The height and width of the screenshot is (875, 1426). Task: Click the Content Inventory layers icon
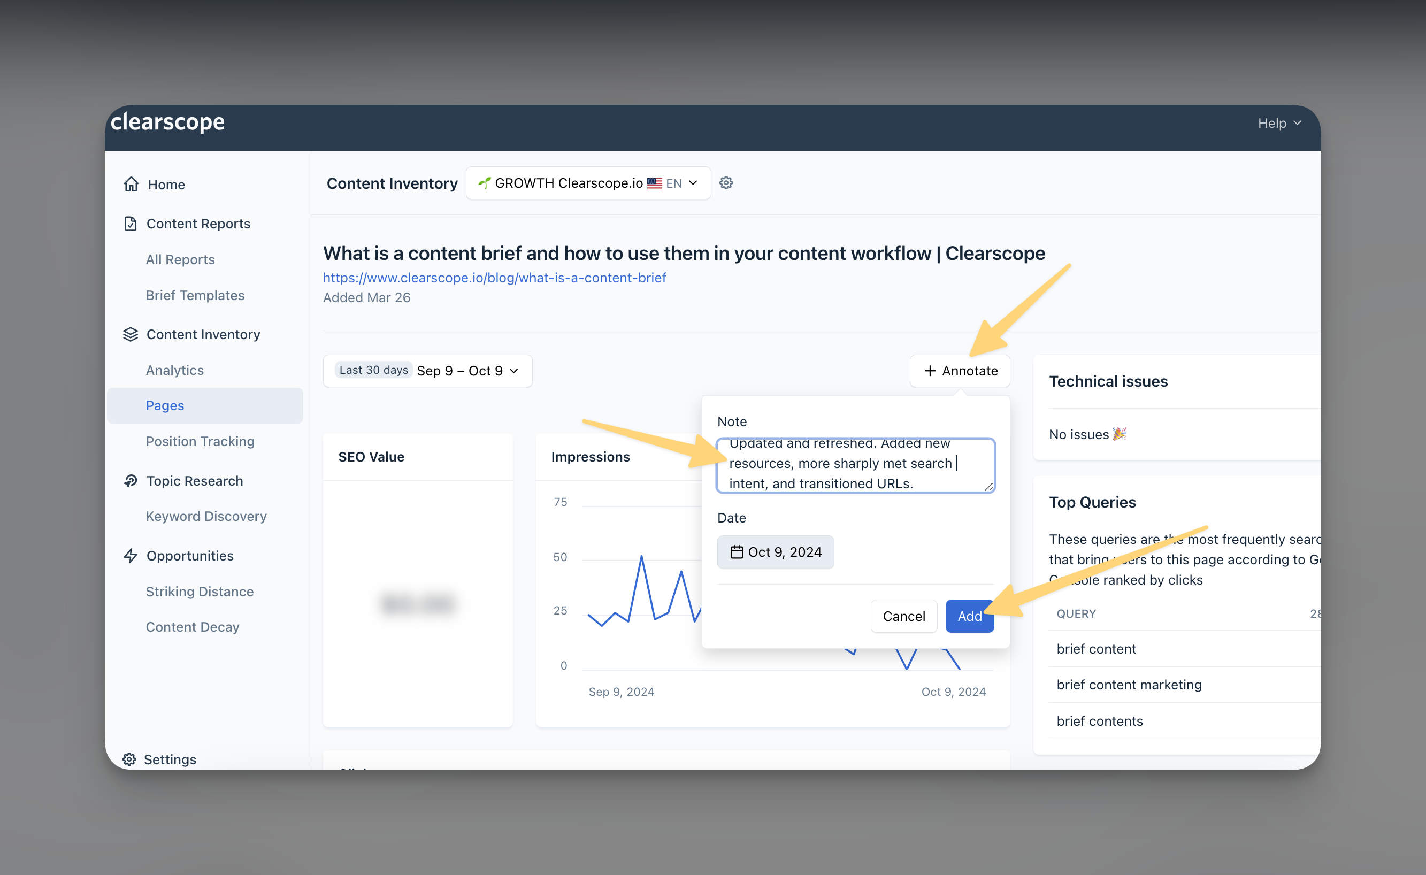[130, 334]
